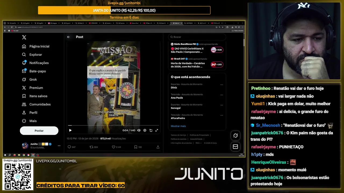Viewport: 344px width, 193px height.
Task: Reload the page in browser
Action: pyautogui.click(x=12, y=27)
